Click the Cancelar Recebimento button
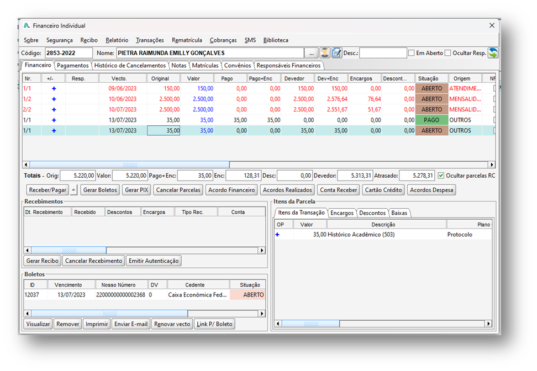This screenshot has height=371, width=537. [93, 261]
